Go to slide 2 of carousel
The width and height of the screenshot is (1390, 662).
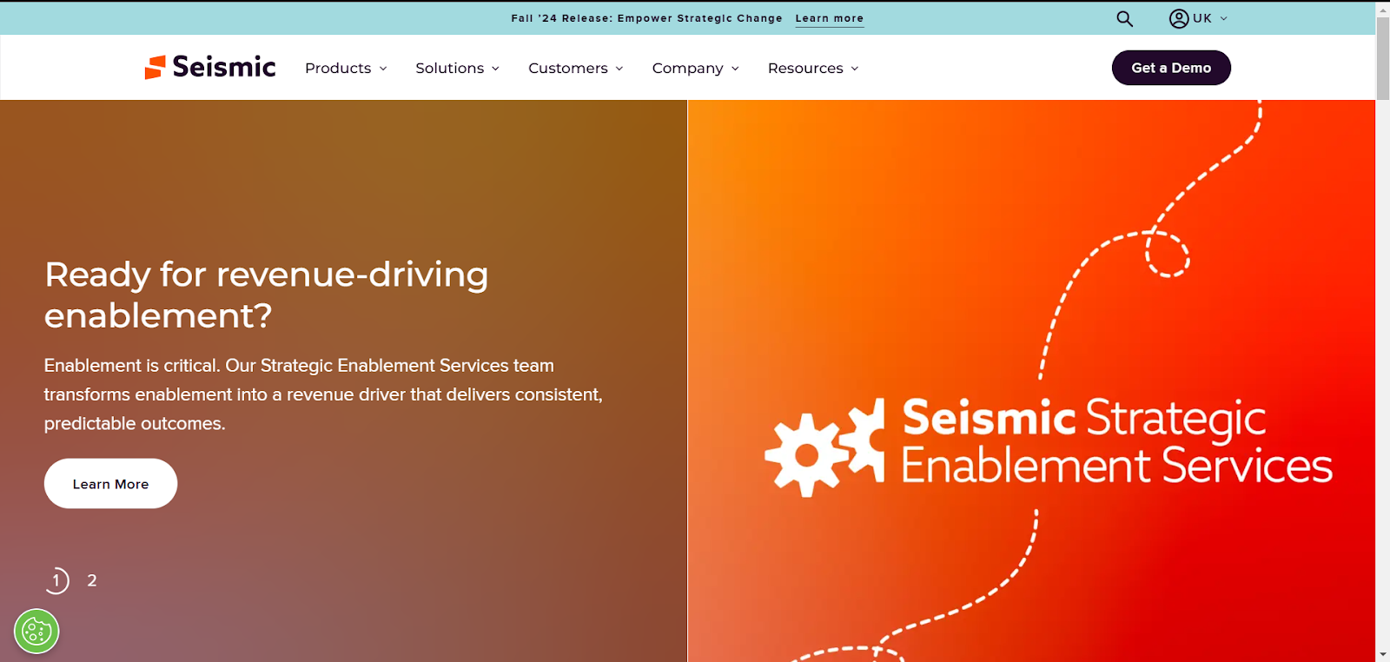coord(92,580)
